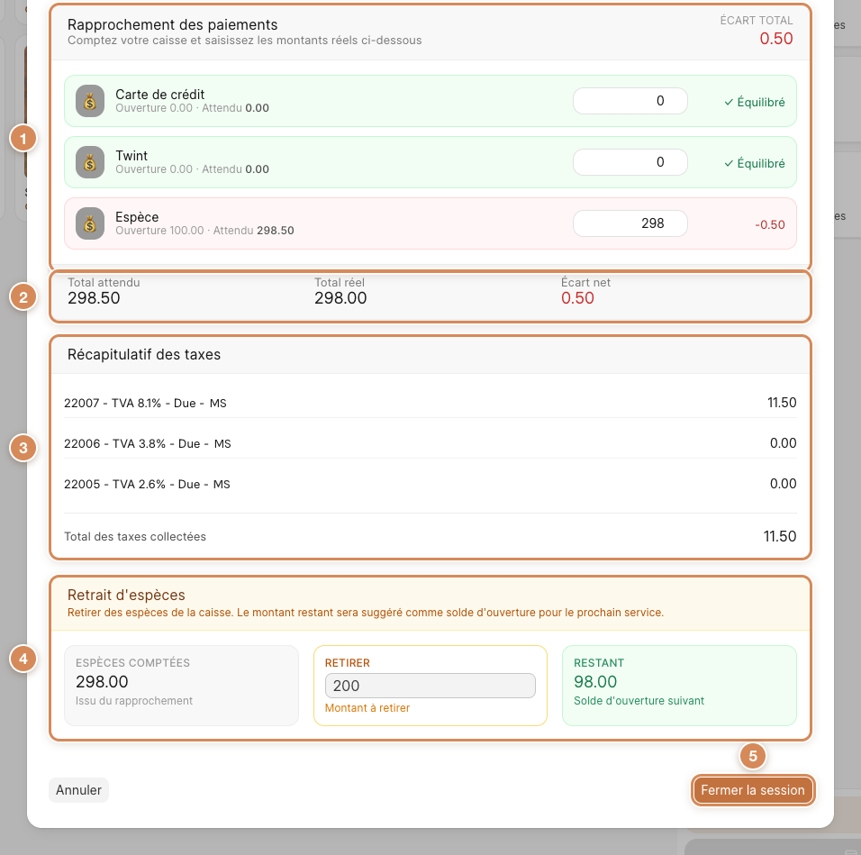Click the Écart total value 0.50

coord(775,39)
